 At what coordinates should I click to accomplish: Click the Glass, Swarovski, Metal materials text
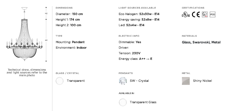pyautogui.click(x=201, y=42)
